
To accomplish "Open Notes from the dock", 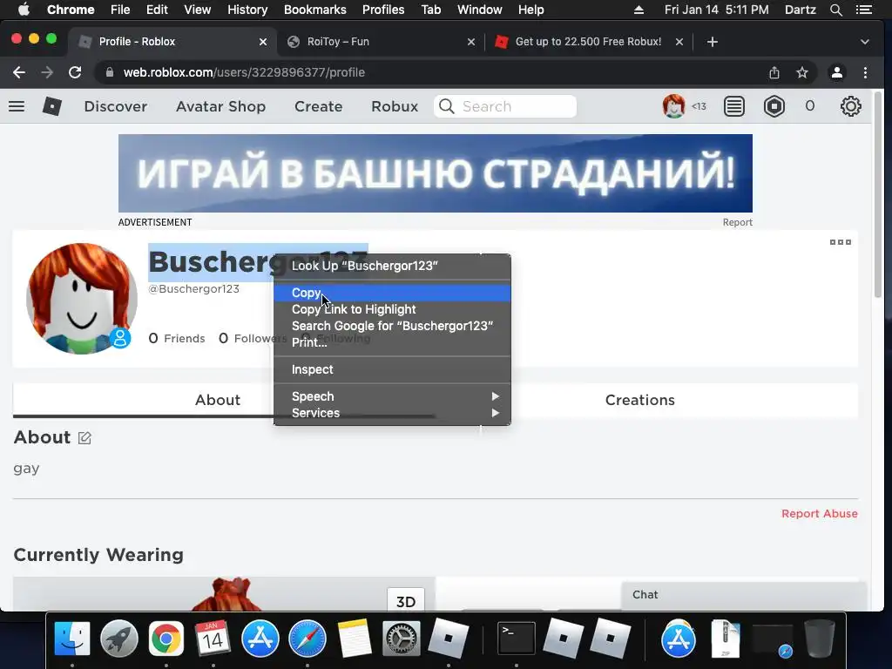I will pyautogui.click(x=355, y=639).
